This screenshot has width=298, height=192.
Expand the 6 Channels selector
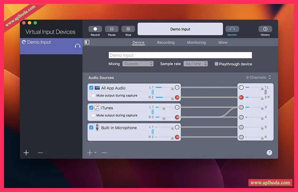click(x=258, y=77)
